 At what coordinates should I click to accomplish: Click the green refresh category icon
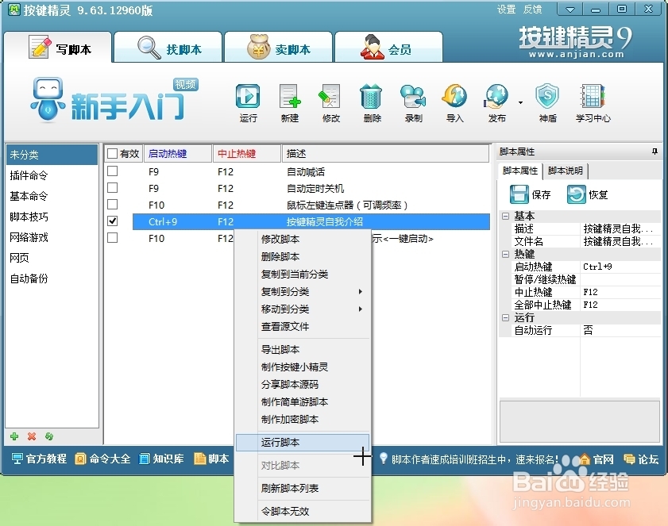coord(49,436)
